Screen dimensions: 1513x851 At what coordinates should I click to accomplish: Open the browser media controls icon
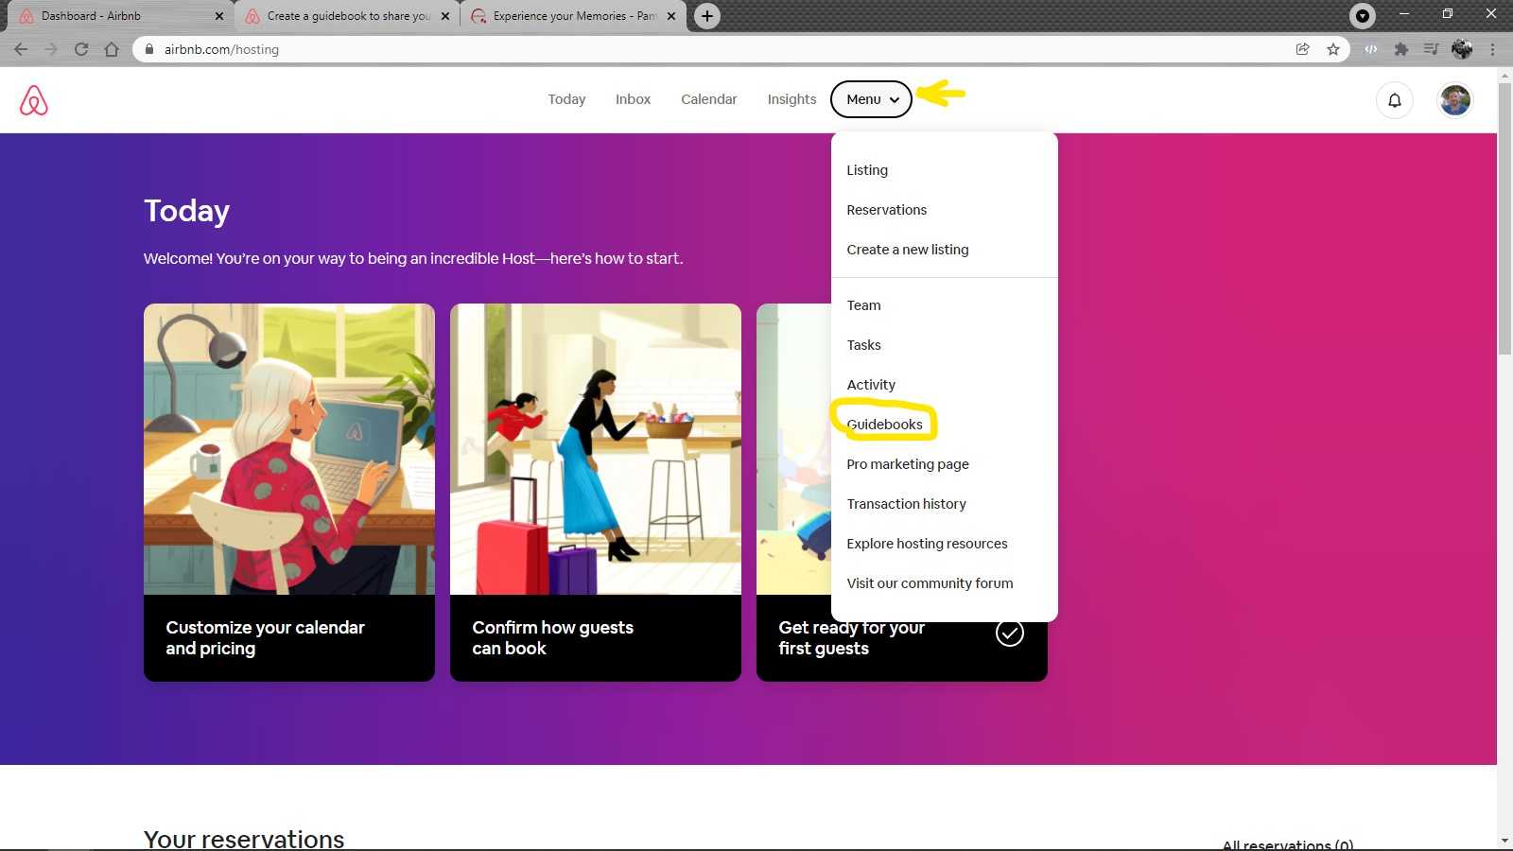[1363, 15]
